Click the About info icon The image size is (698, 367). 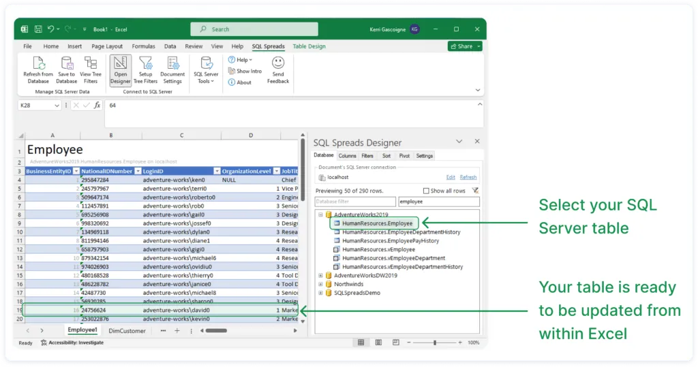(x=232, y=82)
